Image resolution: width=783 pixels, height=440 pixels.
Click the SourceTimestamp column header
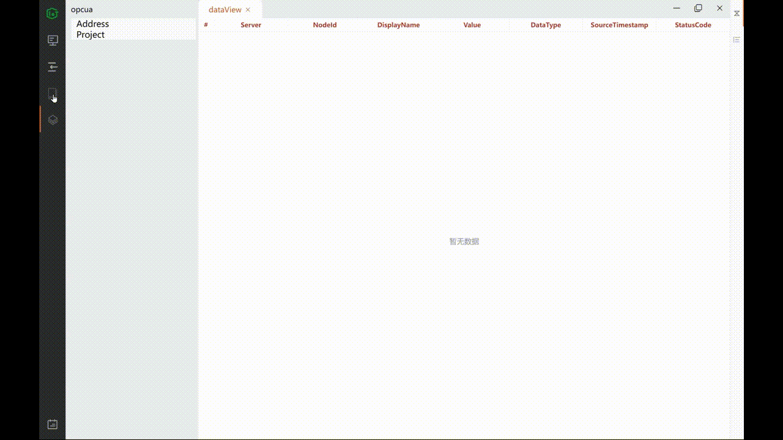pyautogui.click(x=619, y=25)
